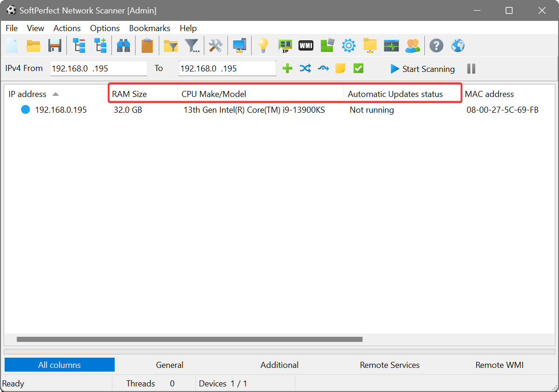The width and height of the screenshot is (559, 392).
Task: Open options via wrench and hammer icon
Action: [x=215, y=45]
